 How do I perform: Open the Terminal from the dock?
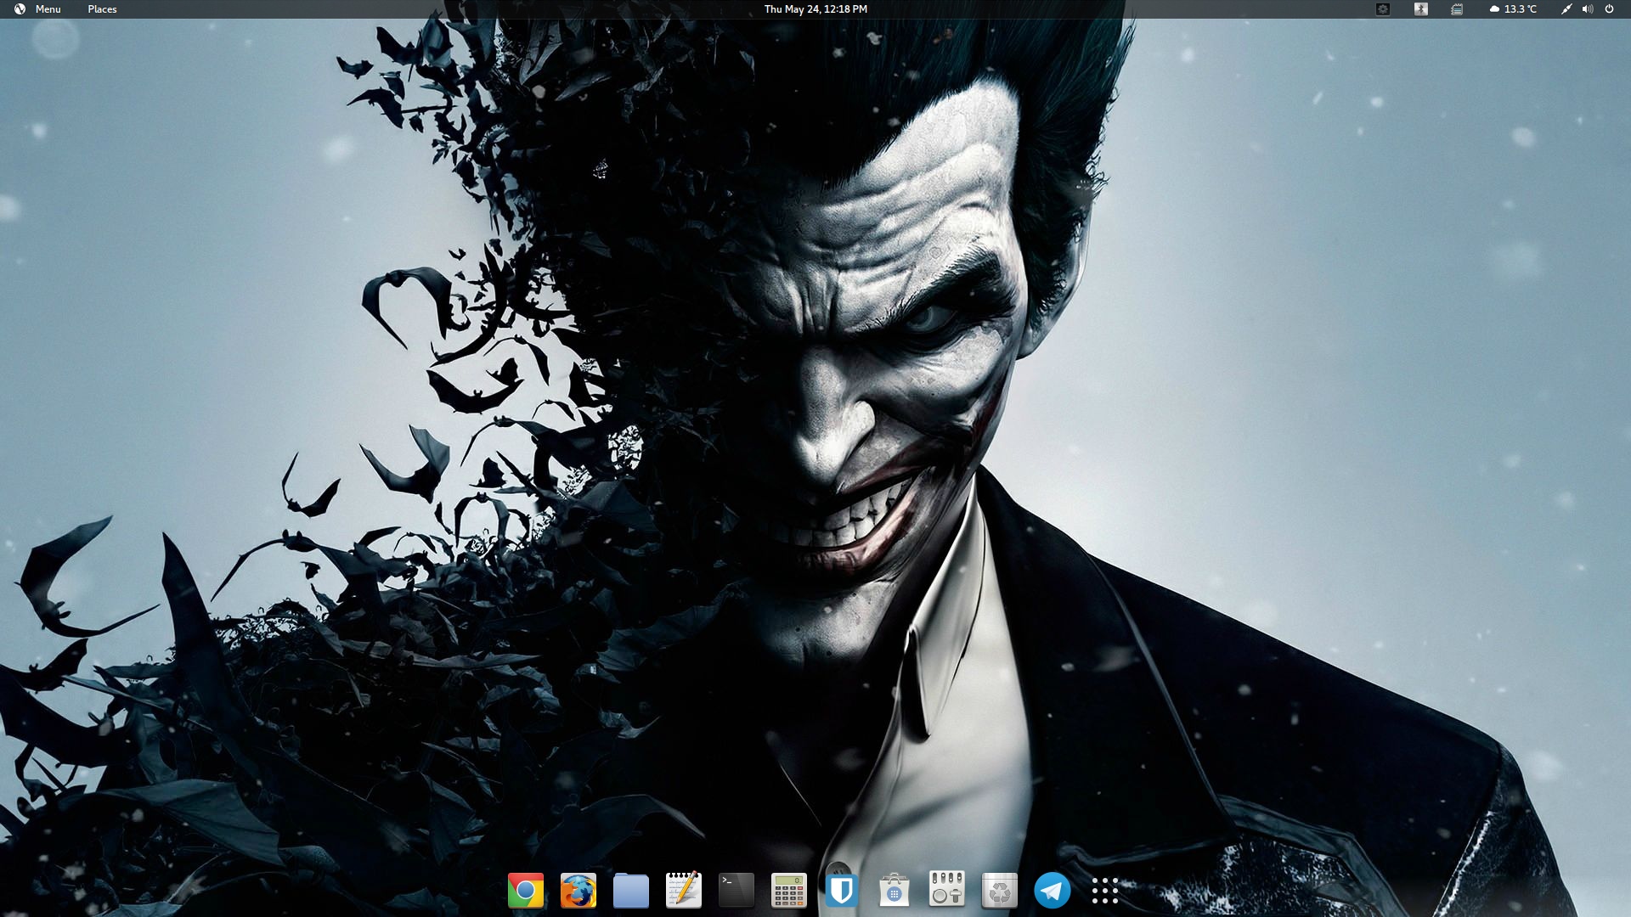[x=736, y=891]
